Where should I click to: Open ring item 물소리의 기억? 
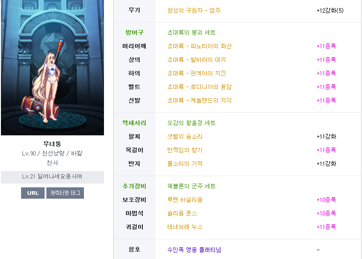[185, 164]
